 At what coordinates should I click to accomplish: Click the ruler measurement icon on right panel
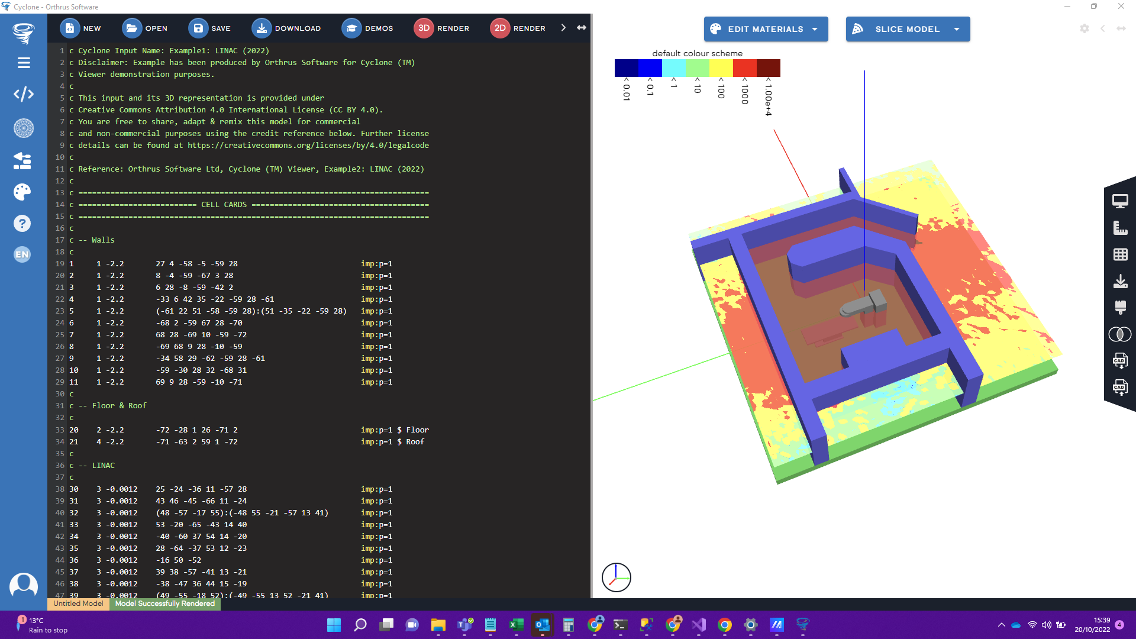1120,227
